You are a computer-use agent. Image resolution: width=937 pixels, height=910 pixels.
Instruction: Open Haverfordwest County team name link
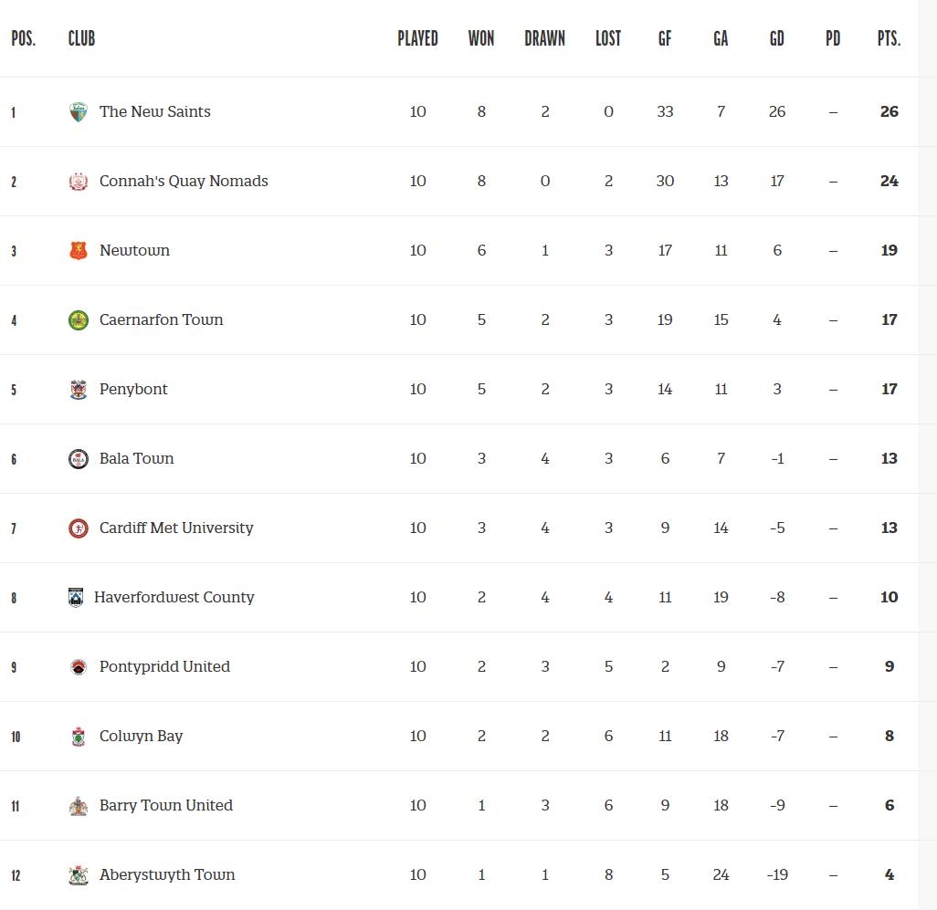pos(174,597)
